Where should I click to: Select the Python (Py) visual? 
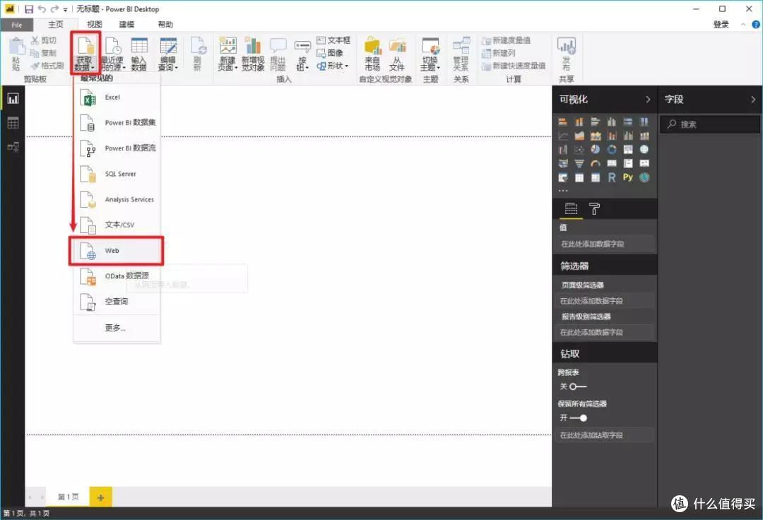628,177
